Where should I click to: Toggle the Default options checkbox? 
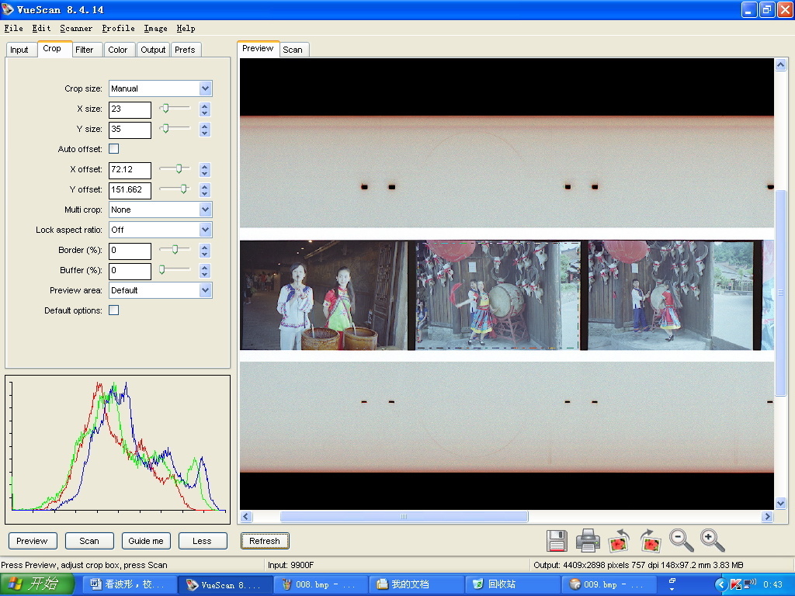[114, 310]
